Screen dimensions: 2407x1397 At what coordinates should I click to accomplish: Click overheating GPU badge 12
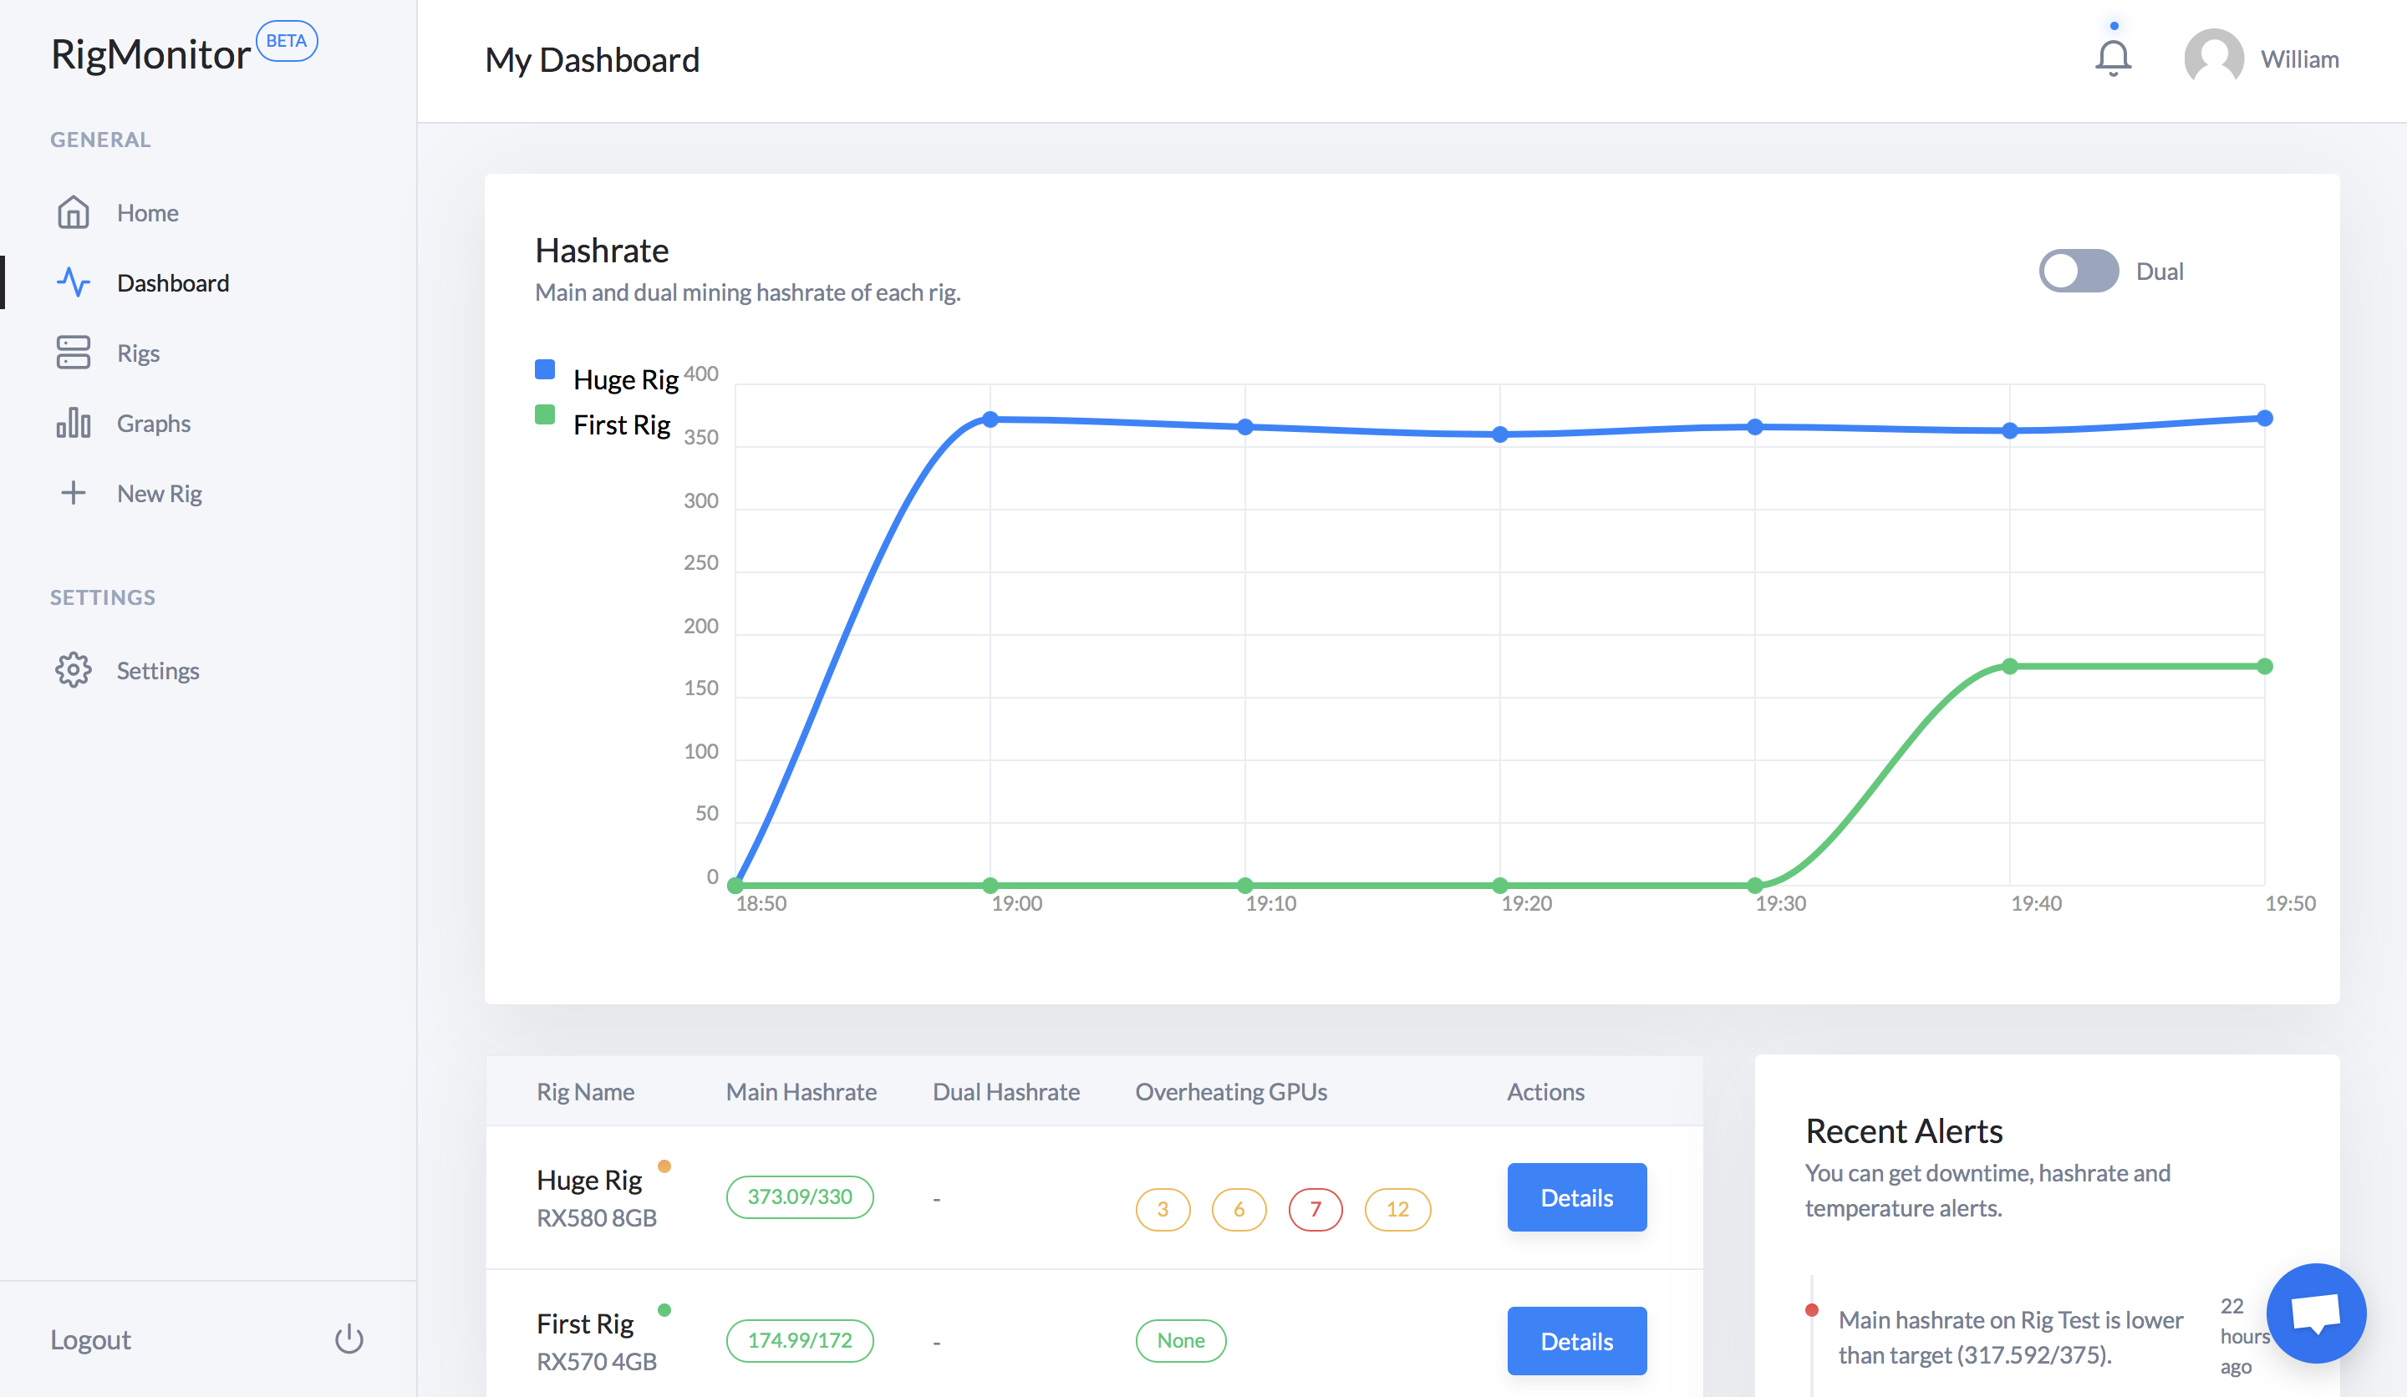tap(1397, 1209)
